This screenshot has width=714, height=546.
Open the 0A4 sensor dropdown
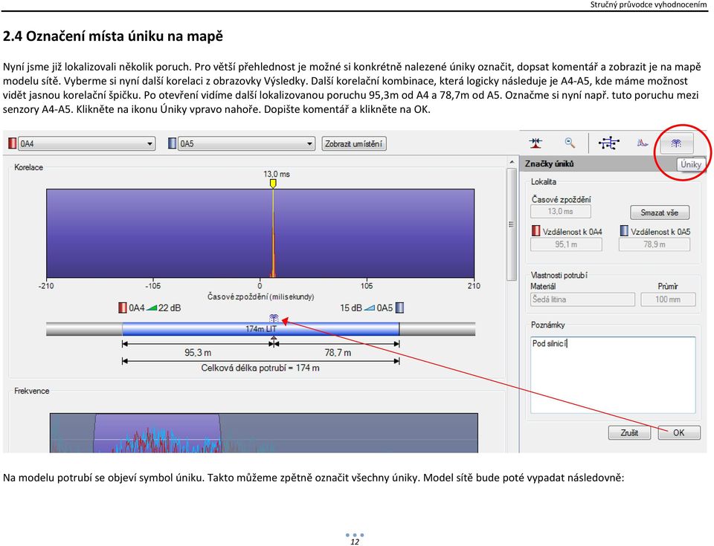(x=86, y=144)
